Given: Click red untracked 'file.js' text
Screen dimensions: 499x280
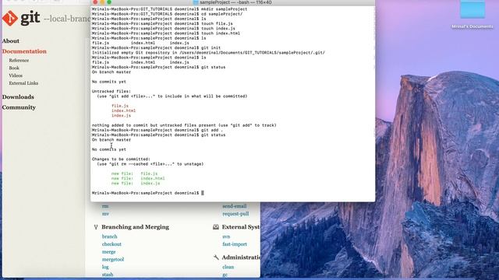Looking at the screenshot, I should (x=120, y=106).
